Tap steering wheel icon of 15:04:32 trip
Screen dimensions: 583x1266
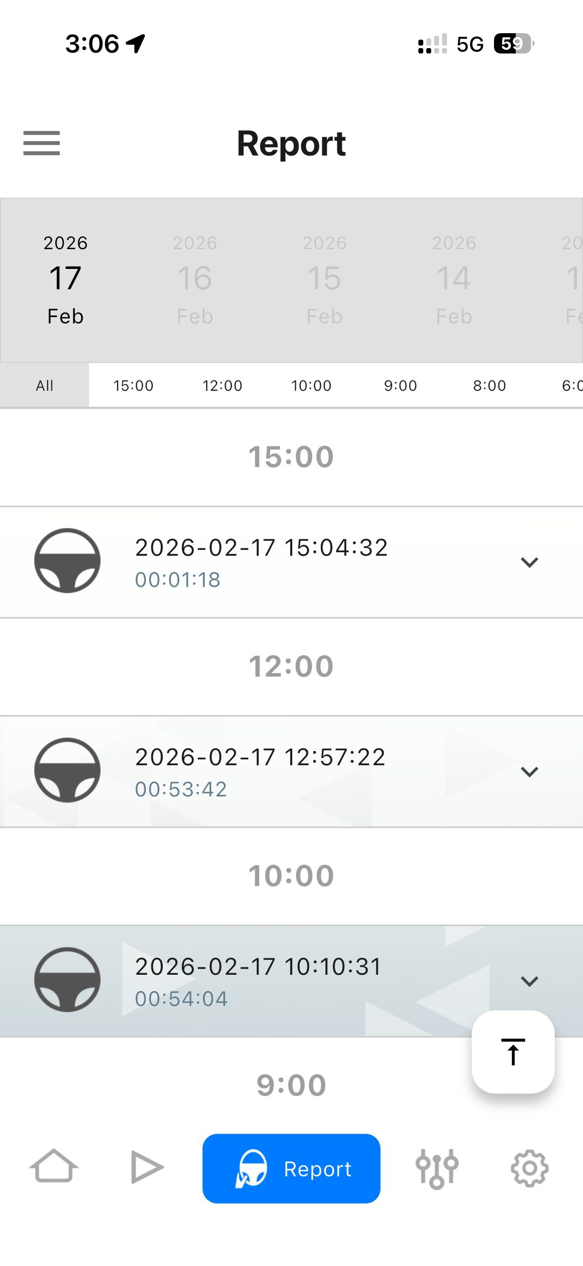[x=67, y=561]
